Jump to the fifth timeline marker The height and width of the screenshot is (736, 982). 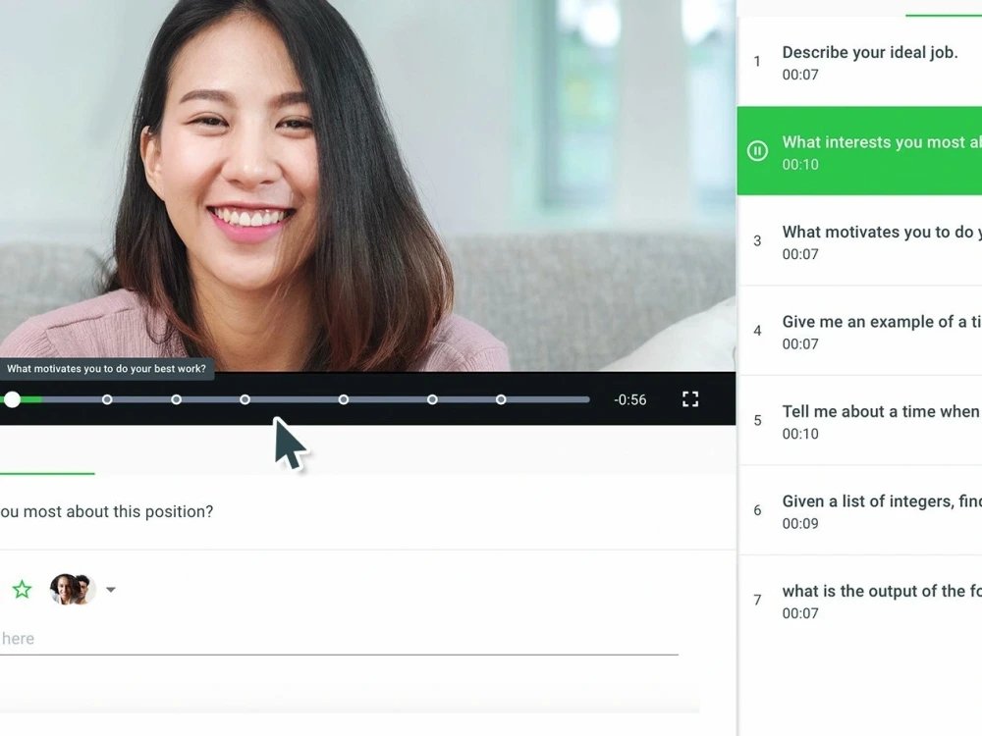pos(343,399)
